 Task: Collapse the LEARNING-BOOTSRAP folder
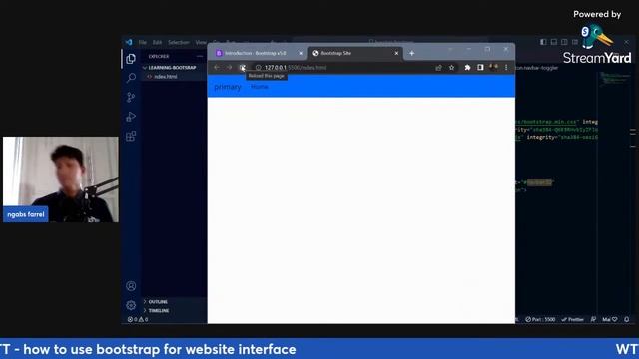pyautogui.click(x=172, y=68)
